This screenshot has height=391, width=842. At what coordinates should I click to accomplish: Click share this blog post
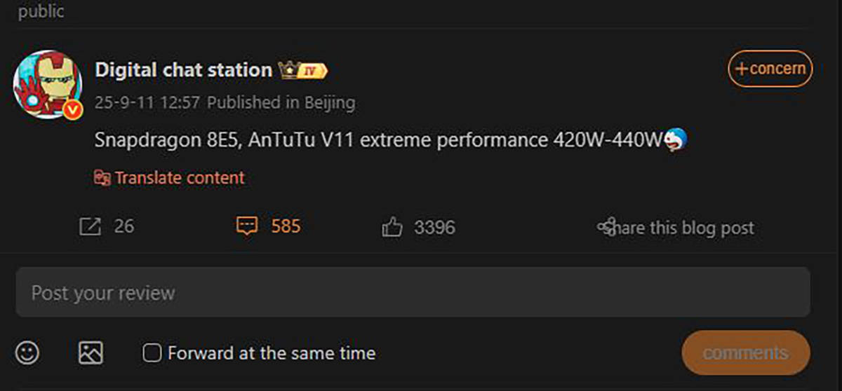pyautogui.click(x=675, y=228)
